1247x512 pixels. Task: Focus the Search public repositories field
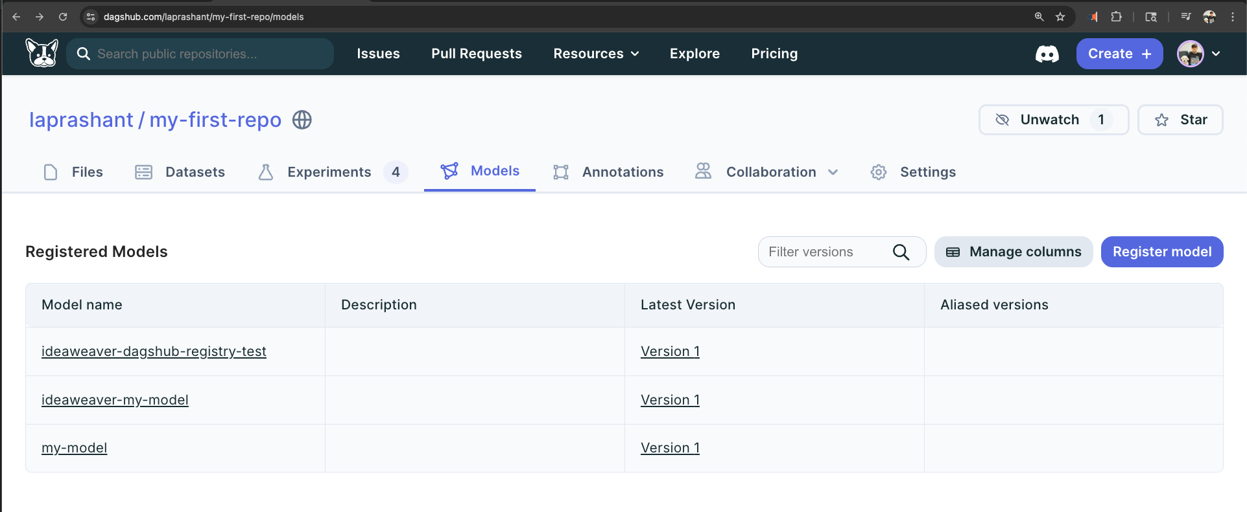(200, 54)
